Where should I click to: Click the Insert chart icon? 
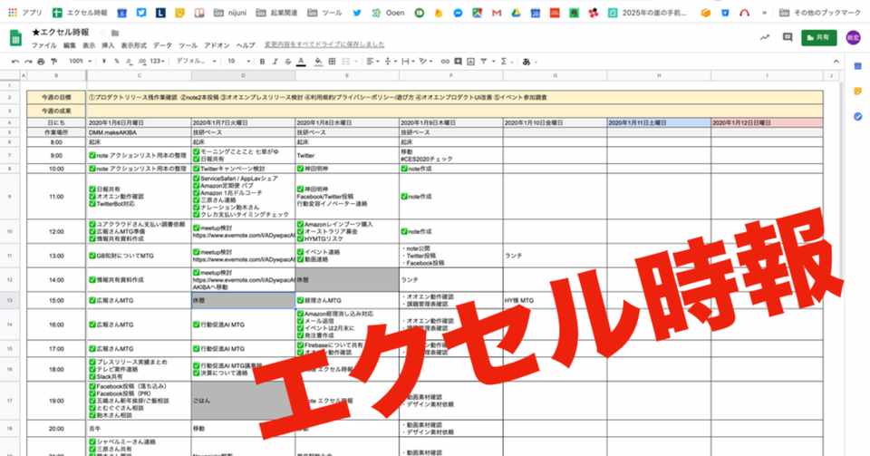[x=470, y=62]
